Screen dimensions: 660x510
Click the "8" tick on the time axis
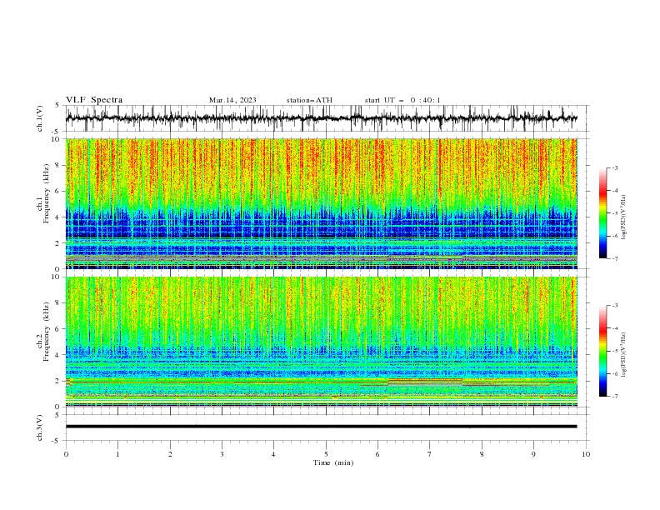[x=482, y=454]
